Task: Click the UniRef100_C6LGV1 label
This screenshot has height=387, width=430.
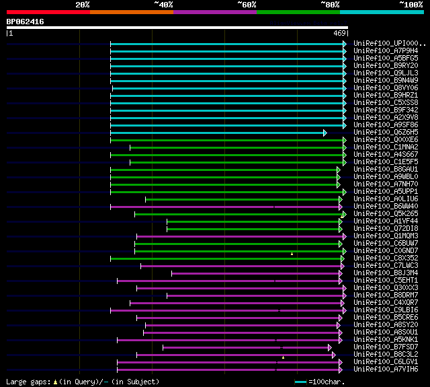Action: (386, 362)
